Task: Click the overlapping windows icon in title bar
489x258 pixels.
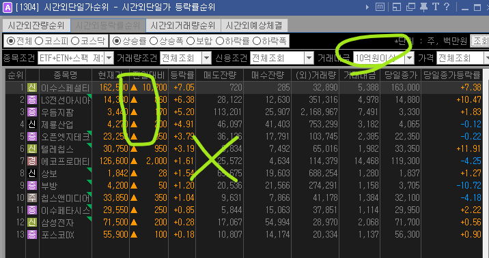Action: tap(410, 7)
